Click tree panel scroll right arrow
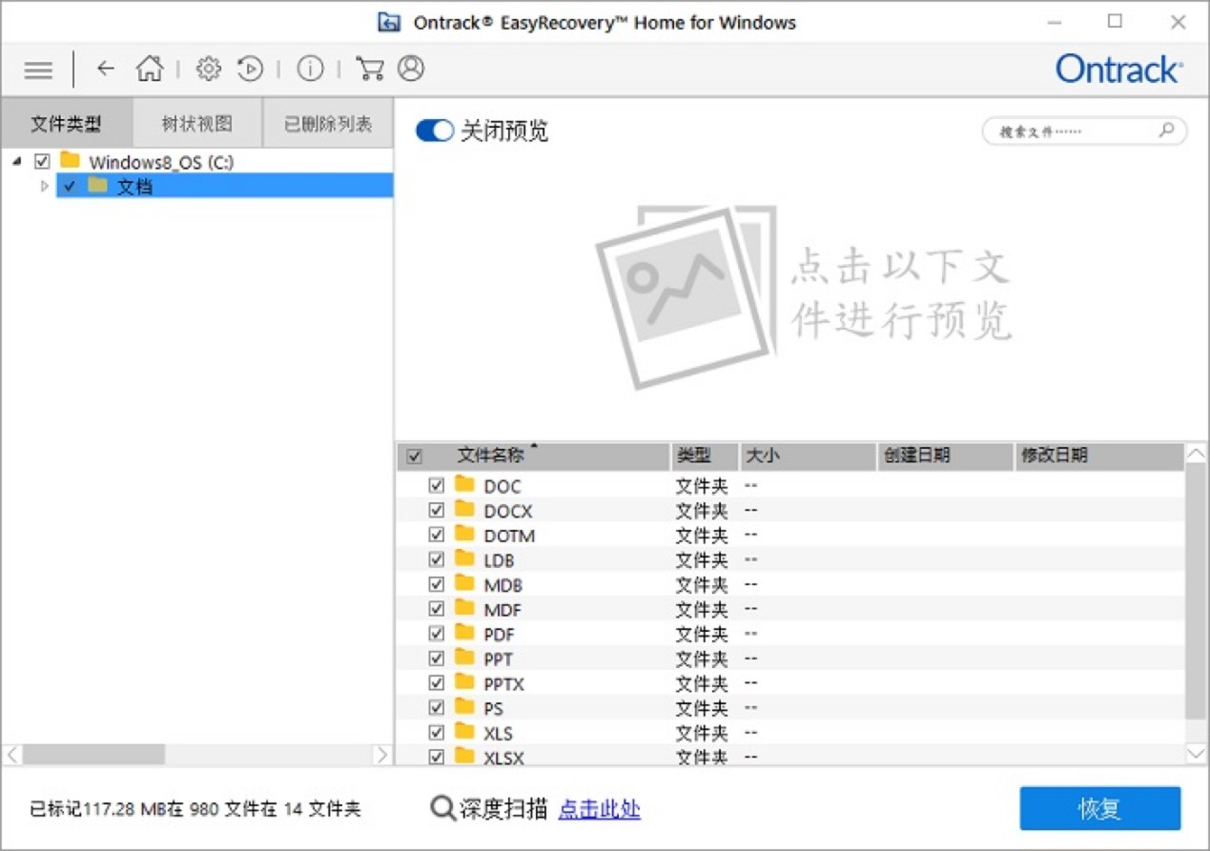 [x=381, y=755]
